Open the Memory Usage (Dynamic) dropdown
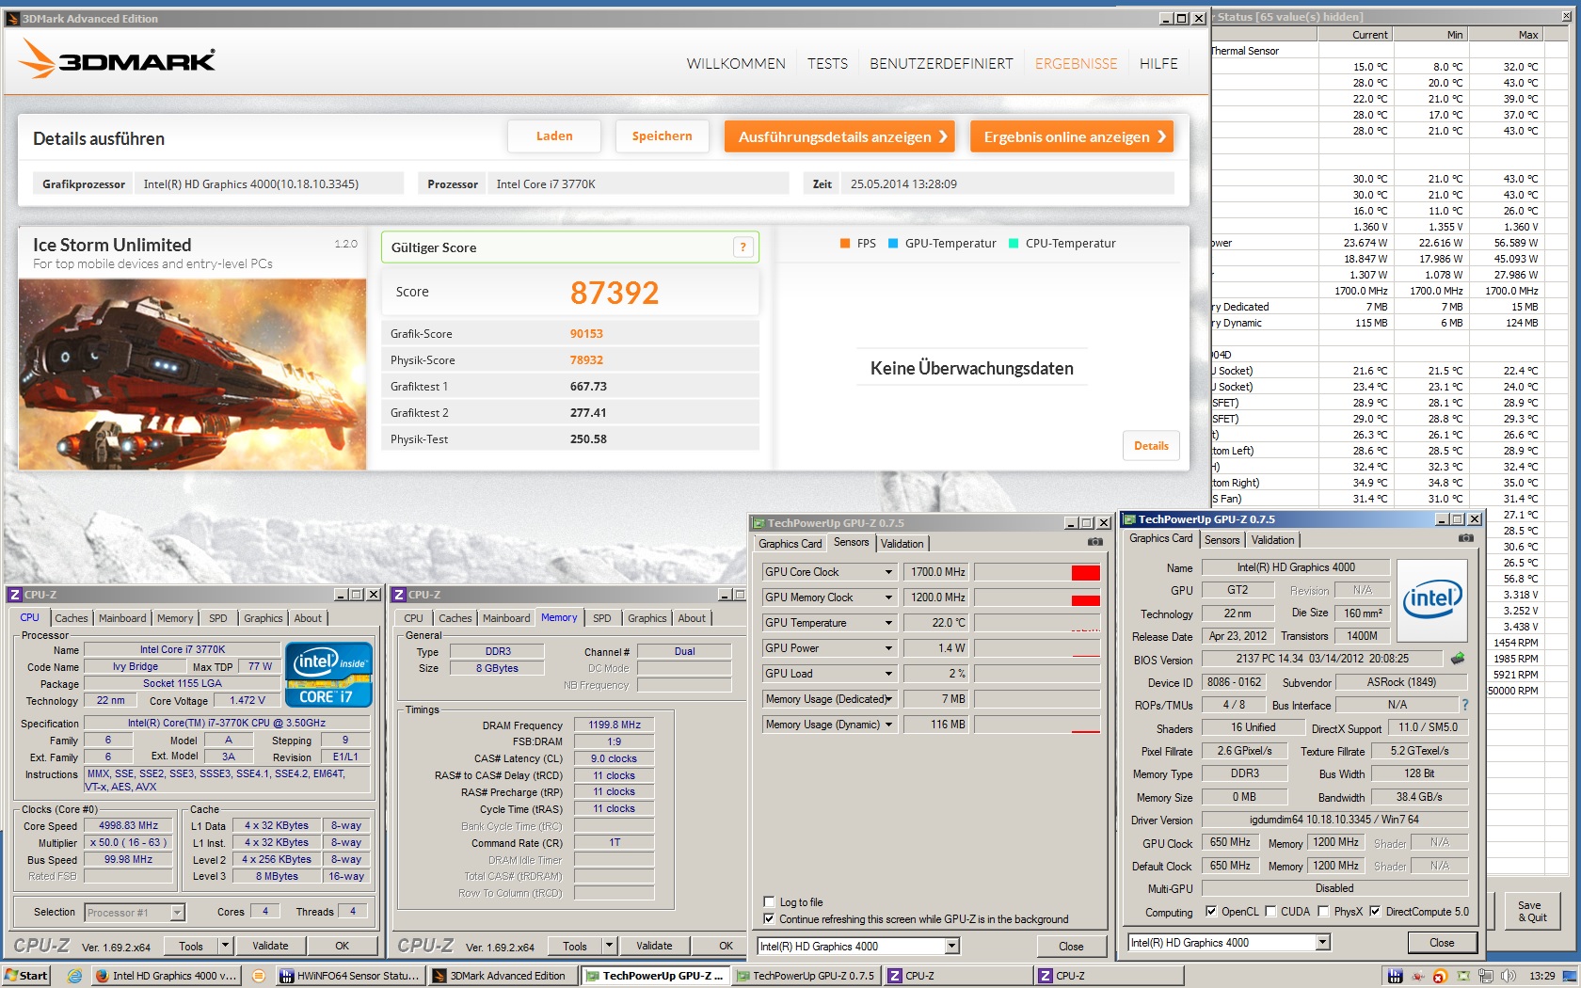Image resolution: width=1581 pixels, height=988 pixels. 888,725
